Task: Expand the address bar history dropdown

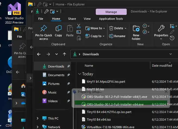Action: (x=170, y=54)
